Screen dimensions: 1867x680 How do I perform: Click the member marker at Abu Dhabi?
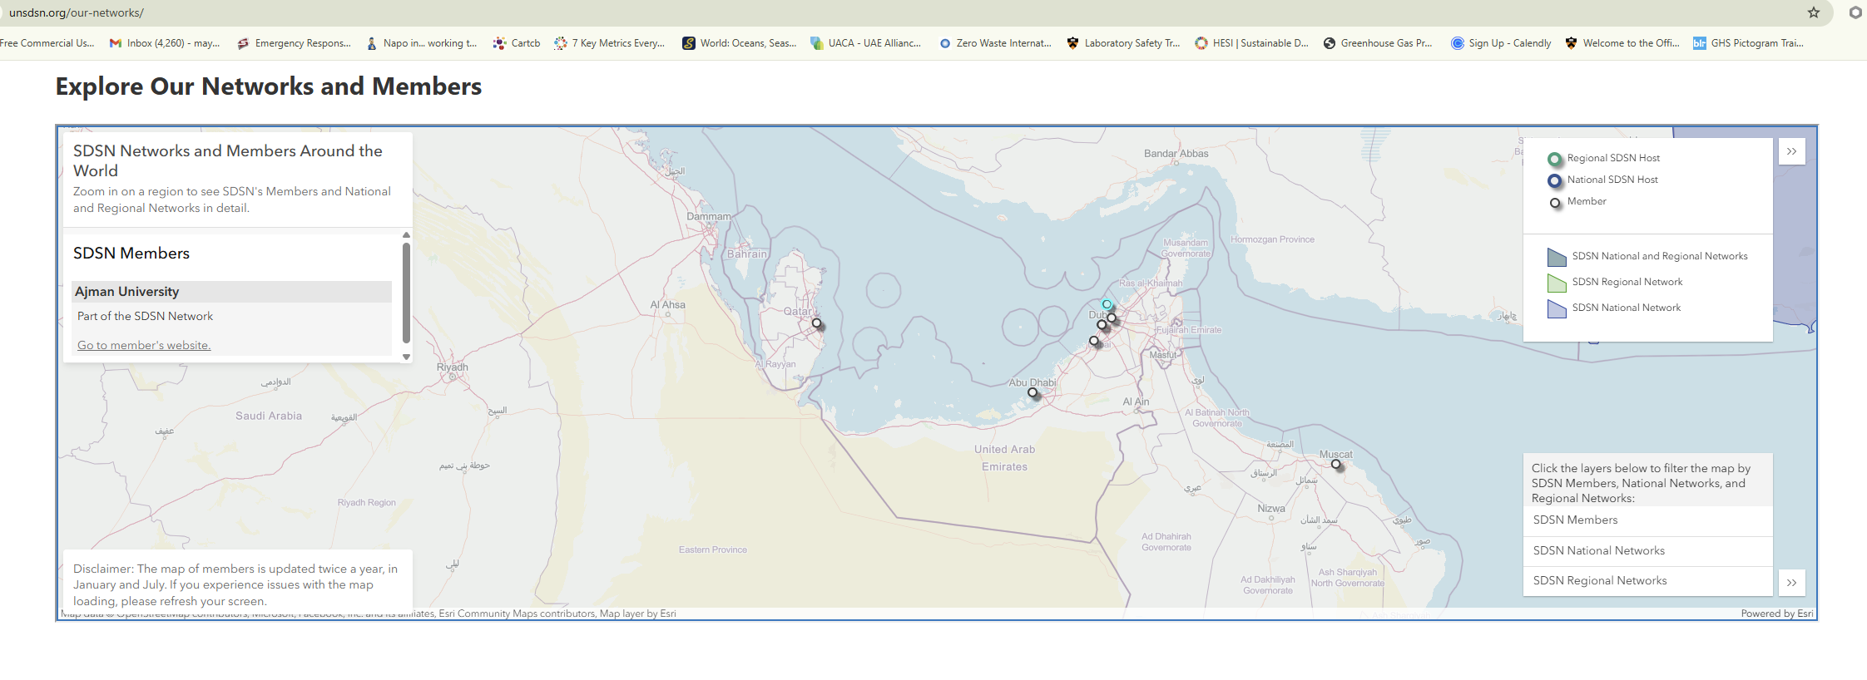point(1033,392)
